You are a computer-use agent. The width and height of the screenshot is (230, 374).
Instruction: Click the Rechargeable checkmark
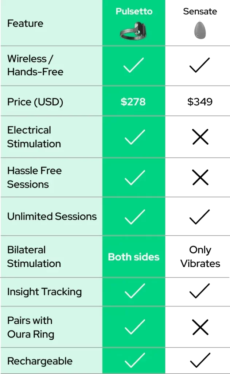134,361
